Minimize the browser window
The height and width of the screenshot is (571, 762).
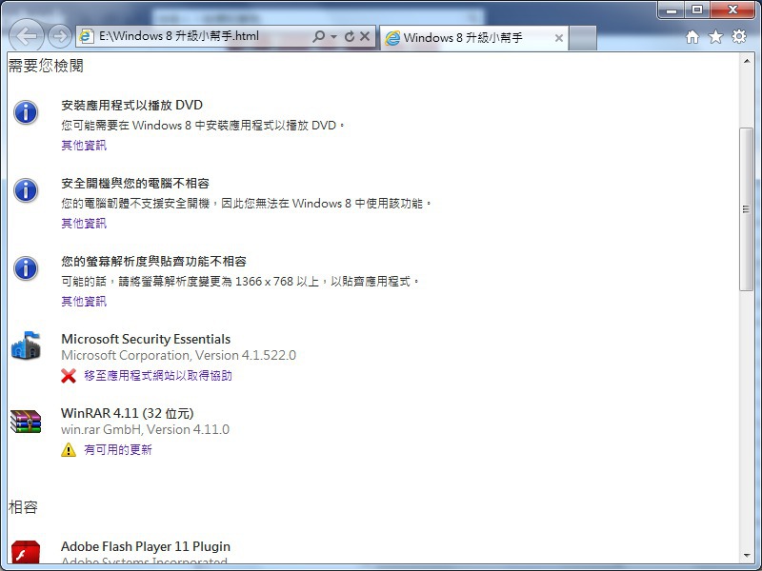(x=672, y=10)
